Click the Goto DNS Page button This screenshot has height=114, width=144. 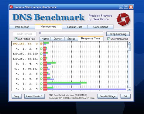[x=108, y=96]
